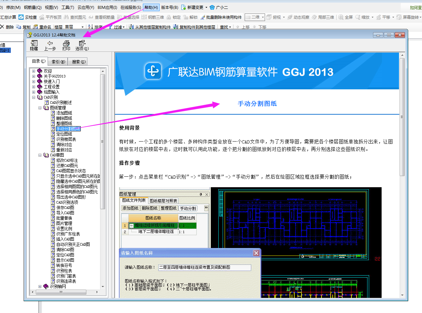Click the tree panel vertical scrollbar
Image resolution: width=422 pixels, height=313 pixels.
pyautogui.click(x=102, y=141)
